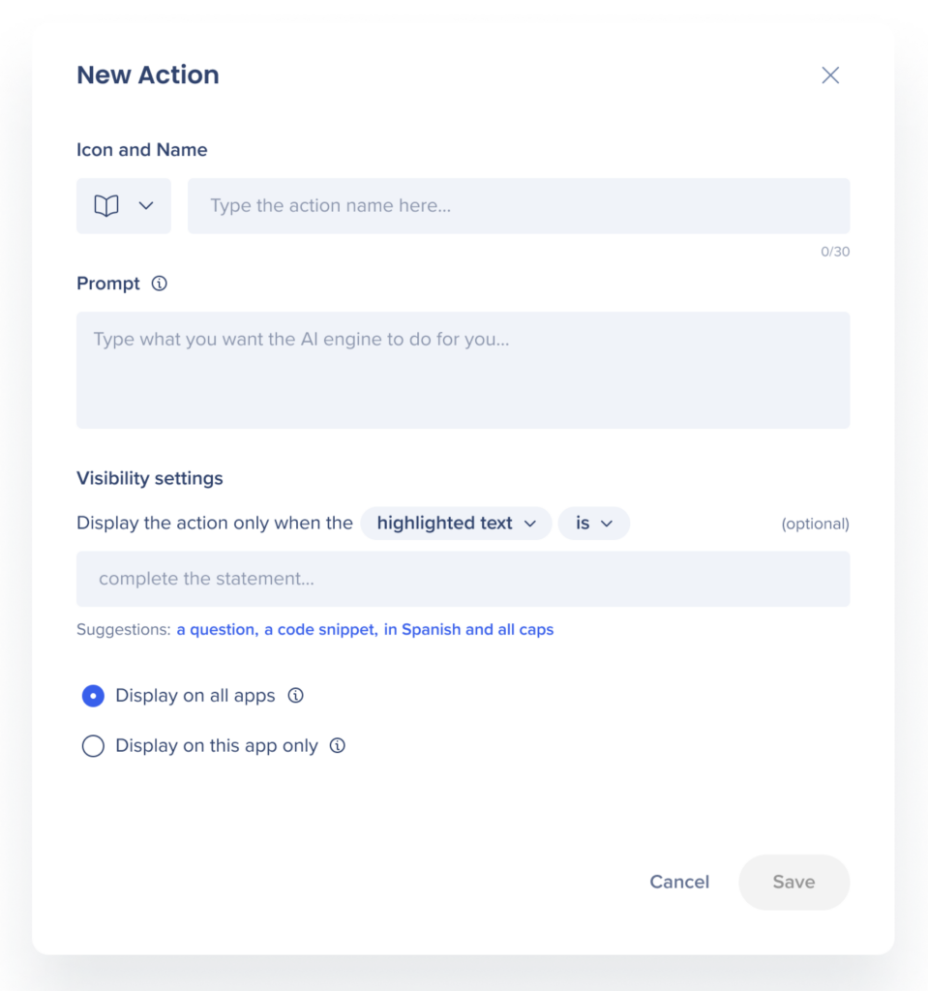Click the info icon beside Display on all apps
This screenshot has height=991, width=928.
(295, 695)
